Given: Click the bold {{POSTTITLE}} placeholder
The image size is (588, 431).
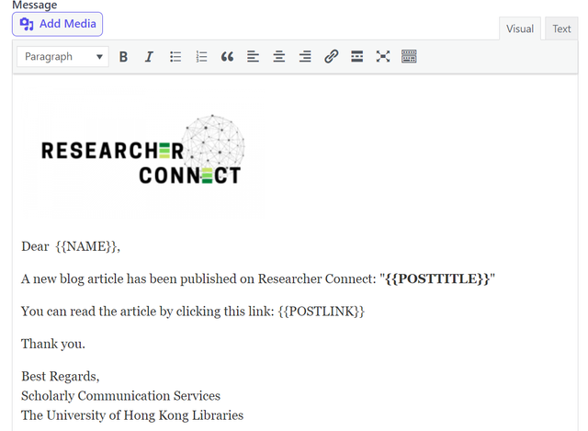Looking at the screenshot, I should coord(437,278).
